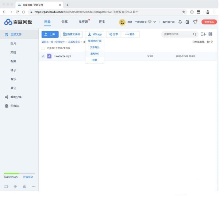This screenshot has width=219, height=198.
Task: Select 视频 in the sidebar
Action: (x=13, y=61)
